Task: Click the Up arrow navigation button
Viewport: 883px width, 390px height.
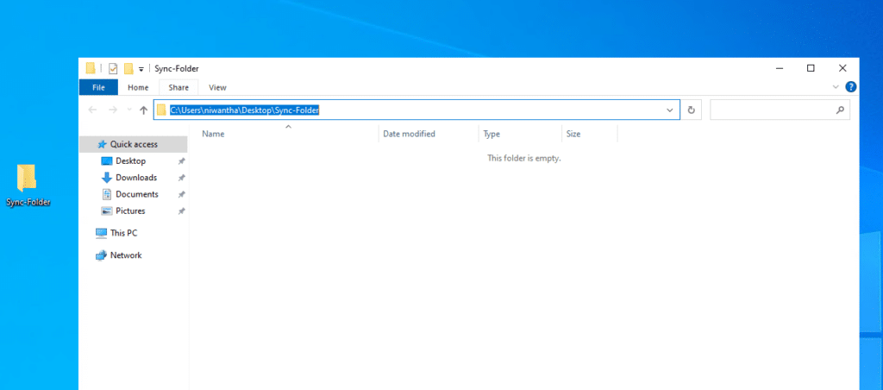Action: 143,110
